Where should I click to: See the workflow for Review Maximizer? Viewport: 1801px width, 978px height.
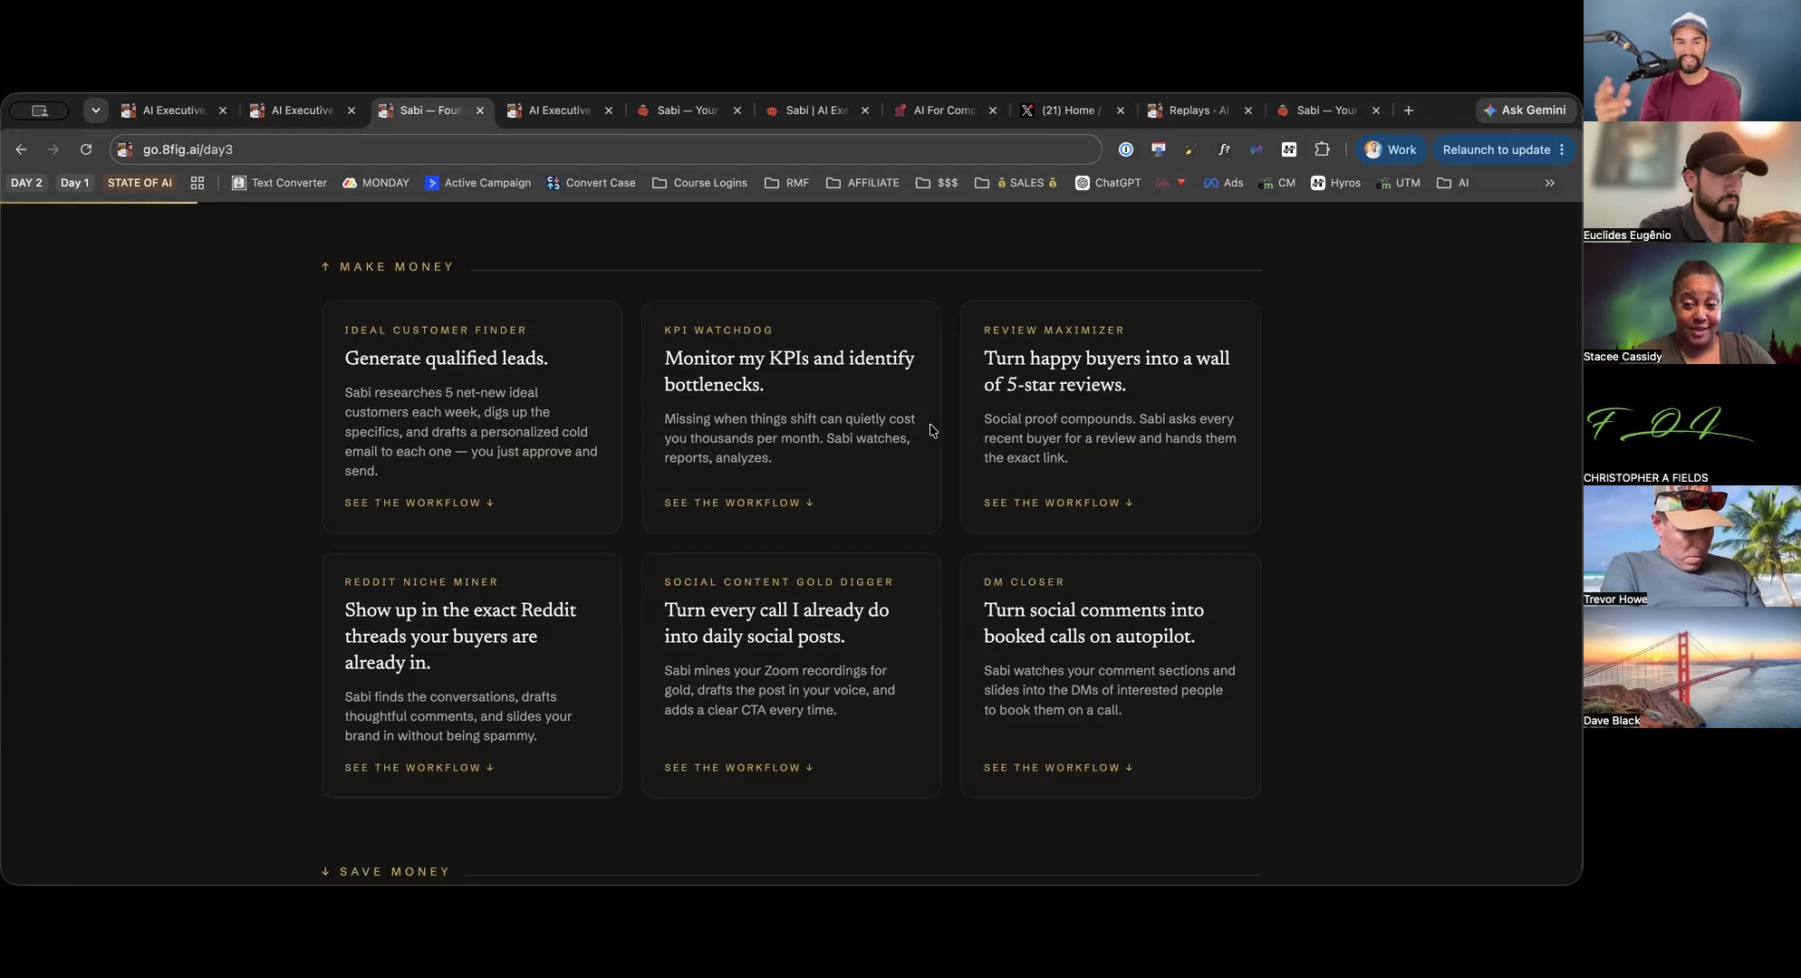(x=1059, y=503)
